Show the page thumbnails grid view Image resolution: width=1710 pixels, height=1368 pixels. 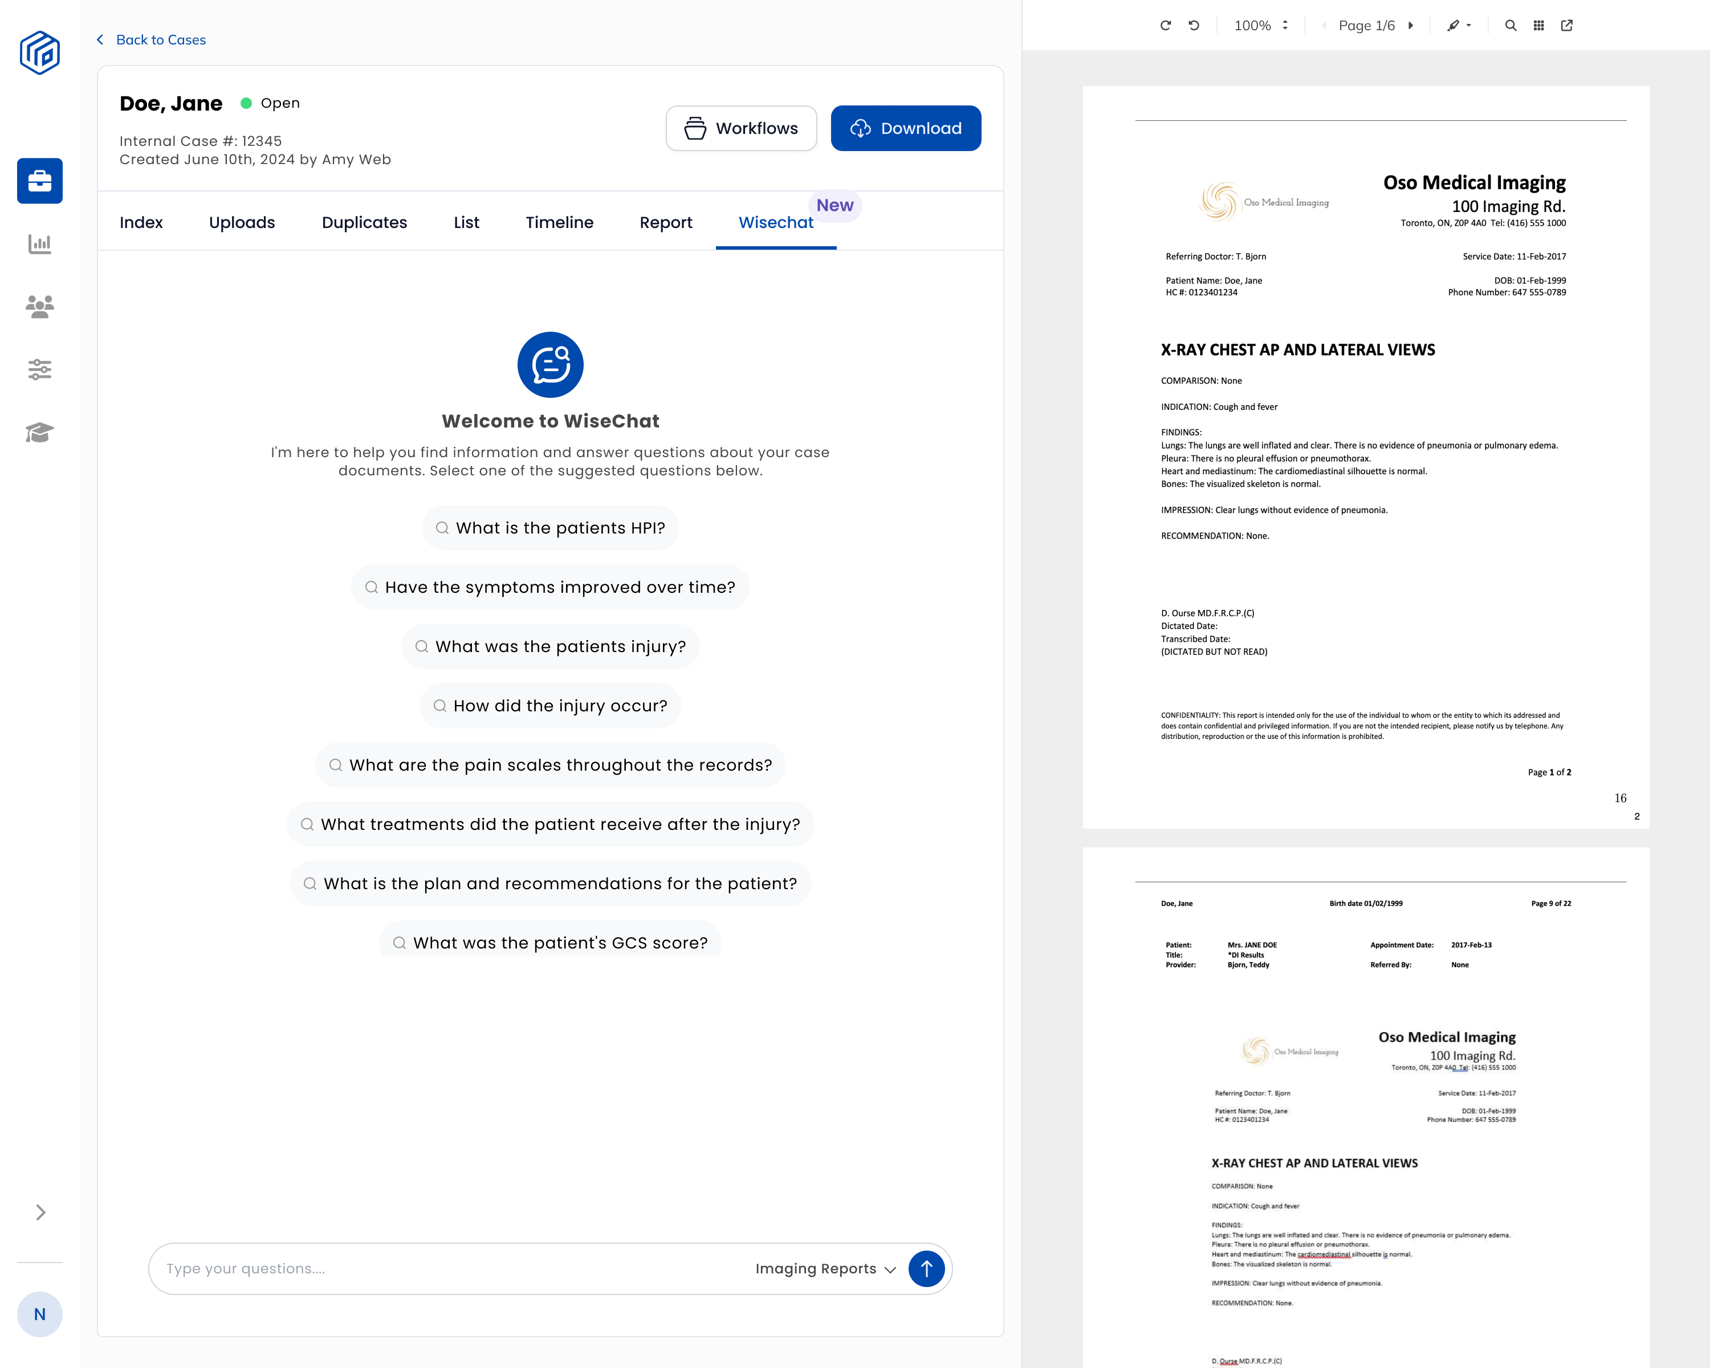(x=1538, y=26)
